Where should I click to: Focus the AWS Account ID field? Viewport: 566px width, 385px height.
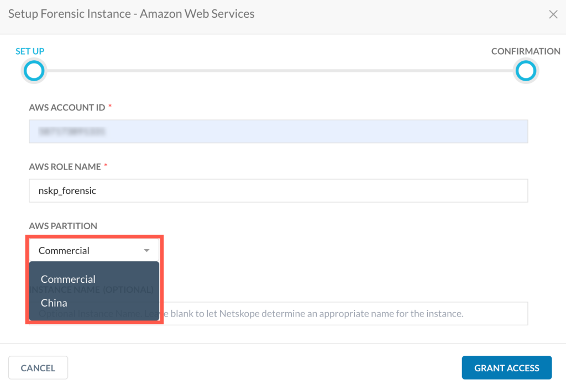coord(279,131)
